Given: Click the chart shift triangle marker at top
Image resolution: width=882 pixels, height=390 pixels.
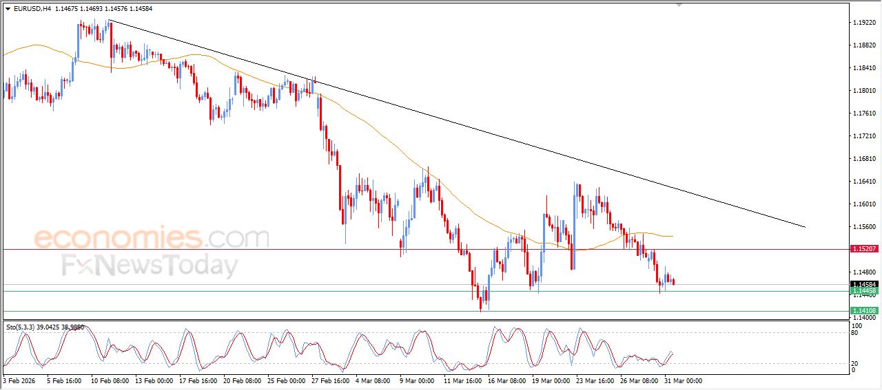Looking at the screenshot, I should (x=679, y=5).
